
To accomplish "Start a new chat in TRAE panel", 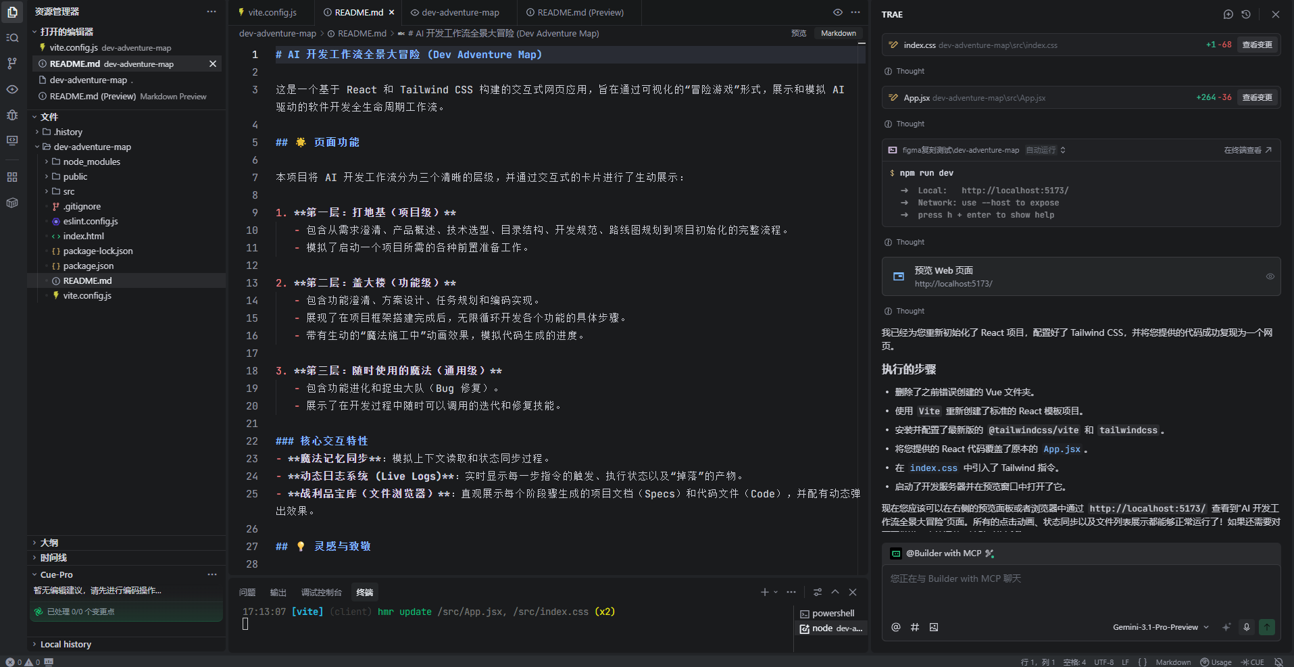I will 1228,14.
